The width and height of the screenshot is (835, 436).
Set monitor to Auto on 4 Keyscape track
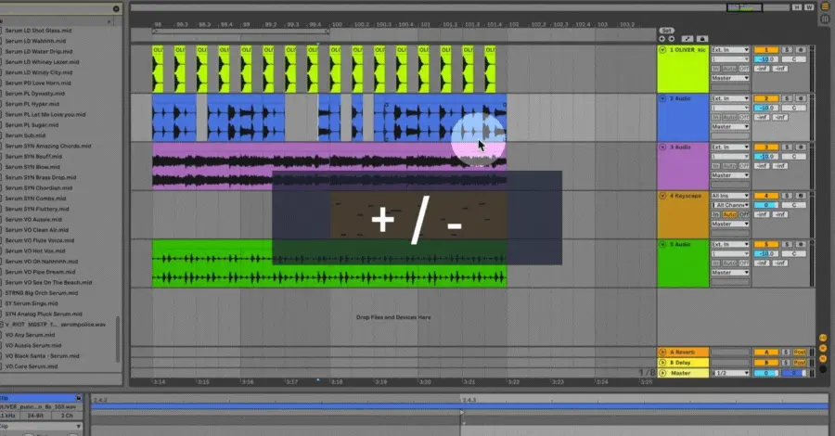click(729, 214)
